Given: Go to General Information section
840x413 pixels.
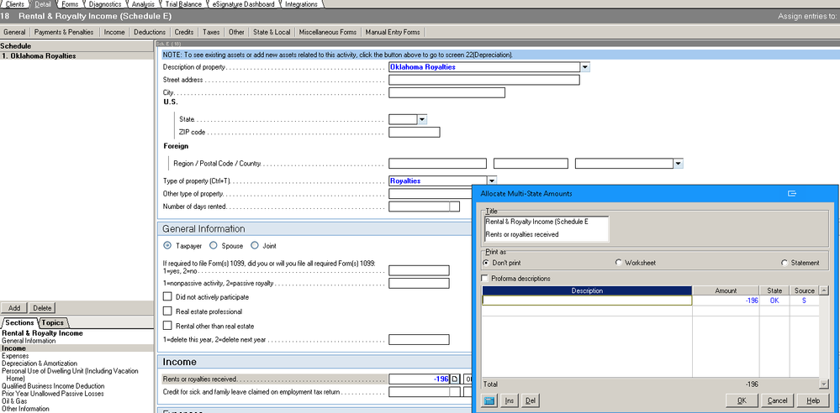Looking at the screenshot, I should click(x=29, y=341).
